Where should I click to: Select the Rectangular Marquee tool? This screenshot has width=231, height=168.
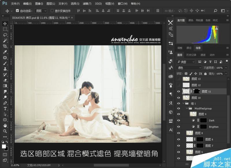tap(5, 29)
